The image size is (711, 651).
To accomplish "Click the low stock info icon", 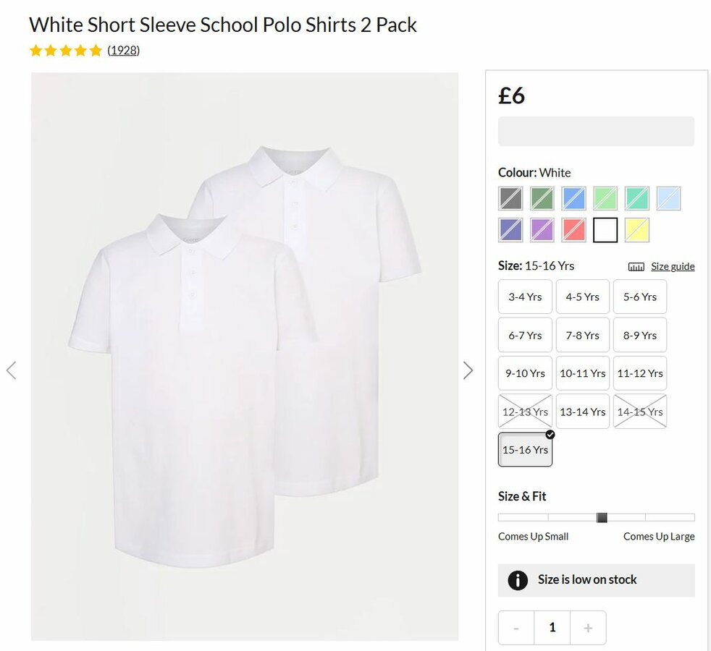I will (x=518, y=580).
